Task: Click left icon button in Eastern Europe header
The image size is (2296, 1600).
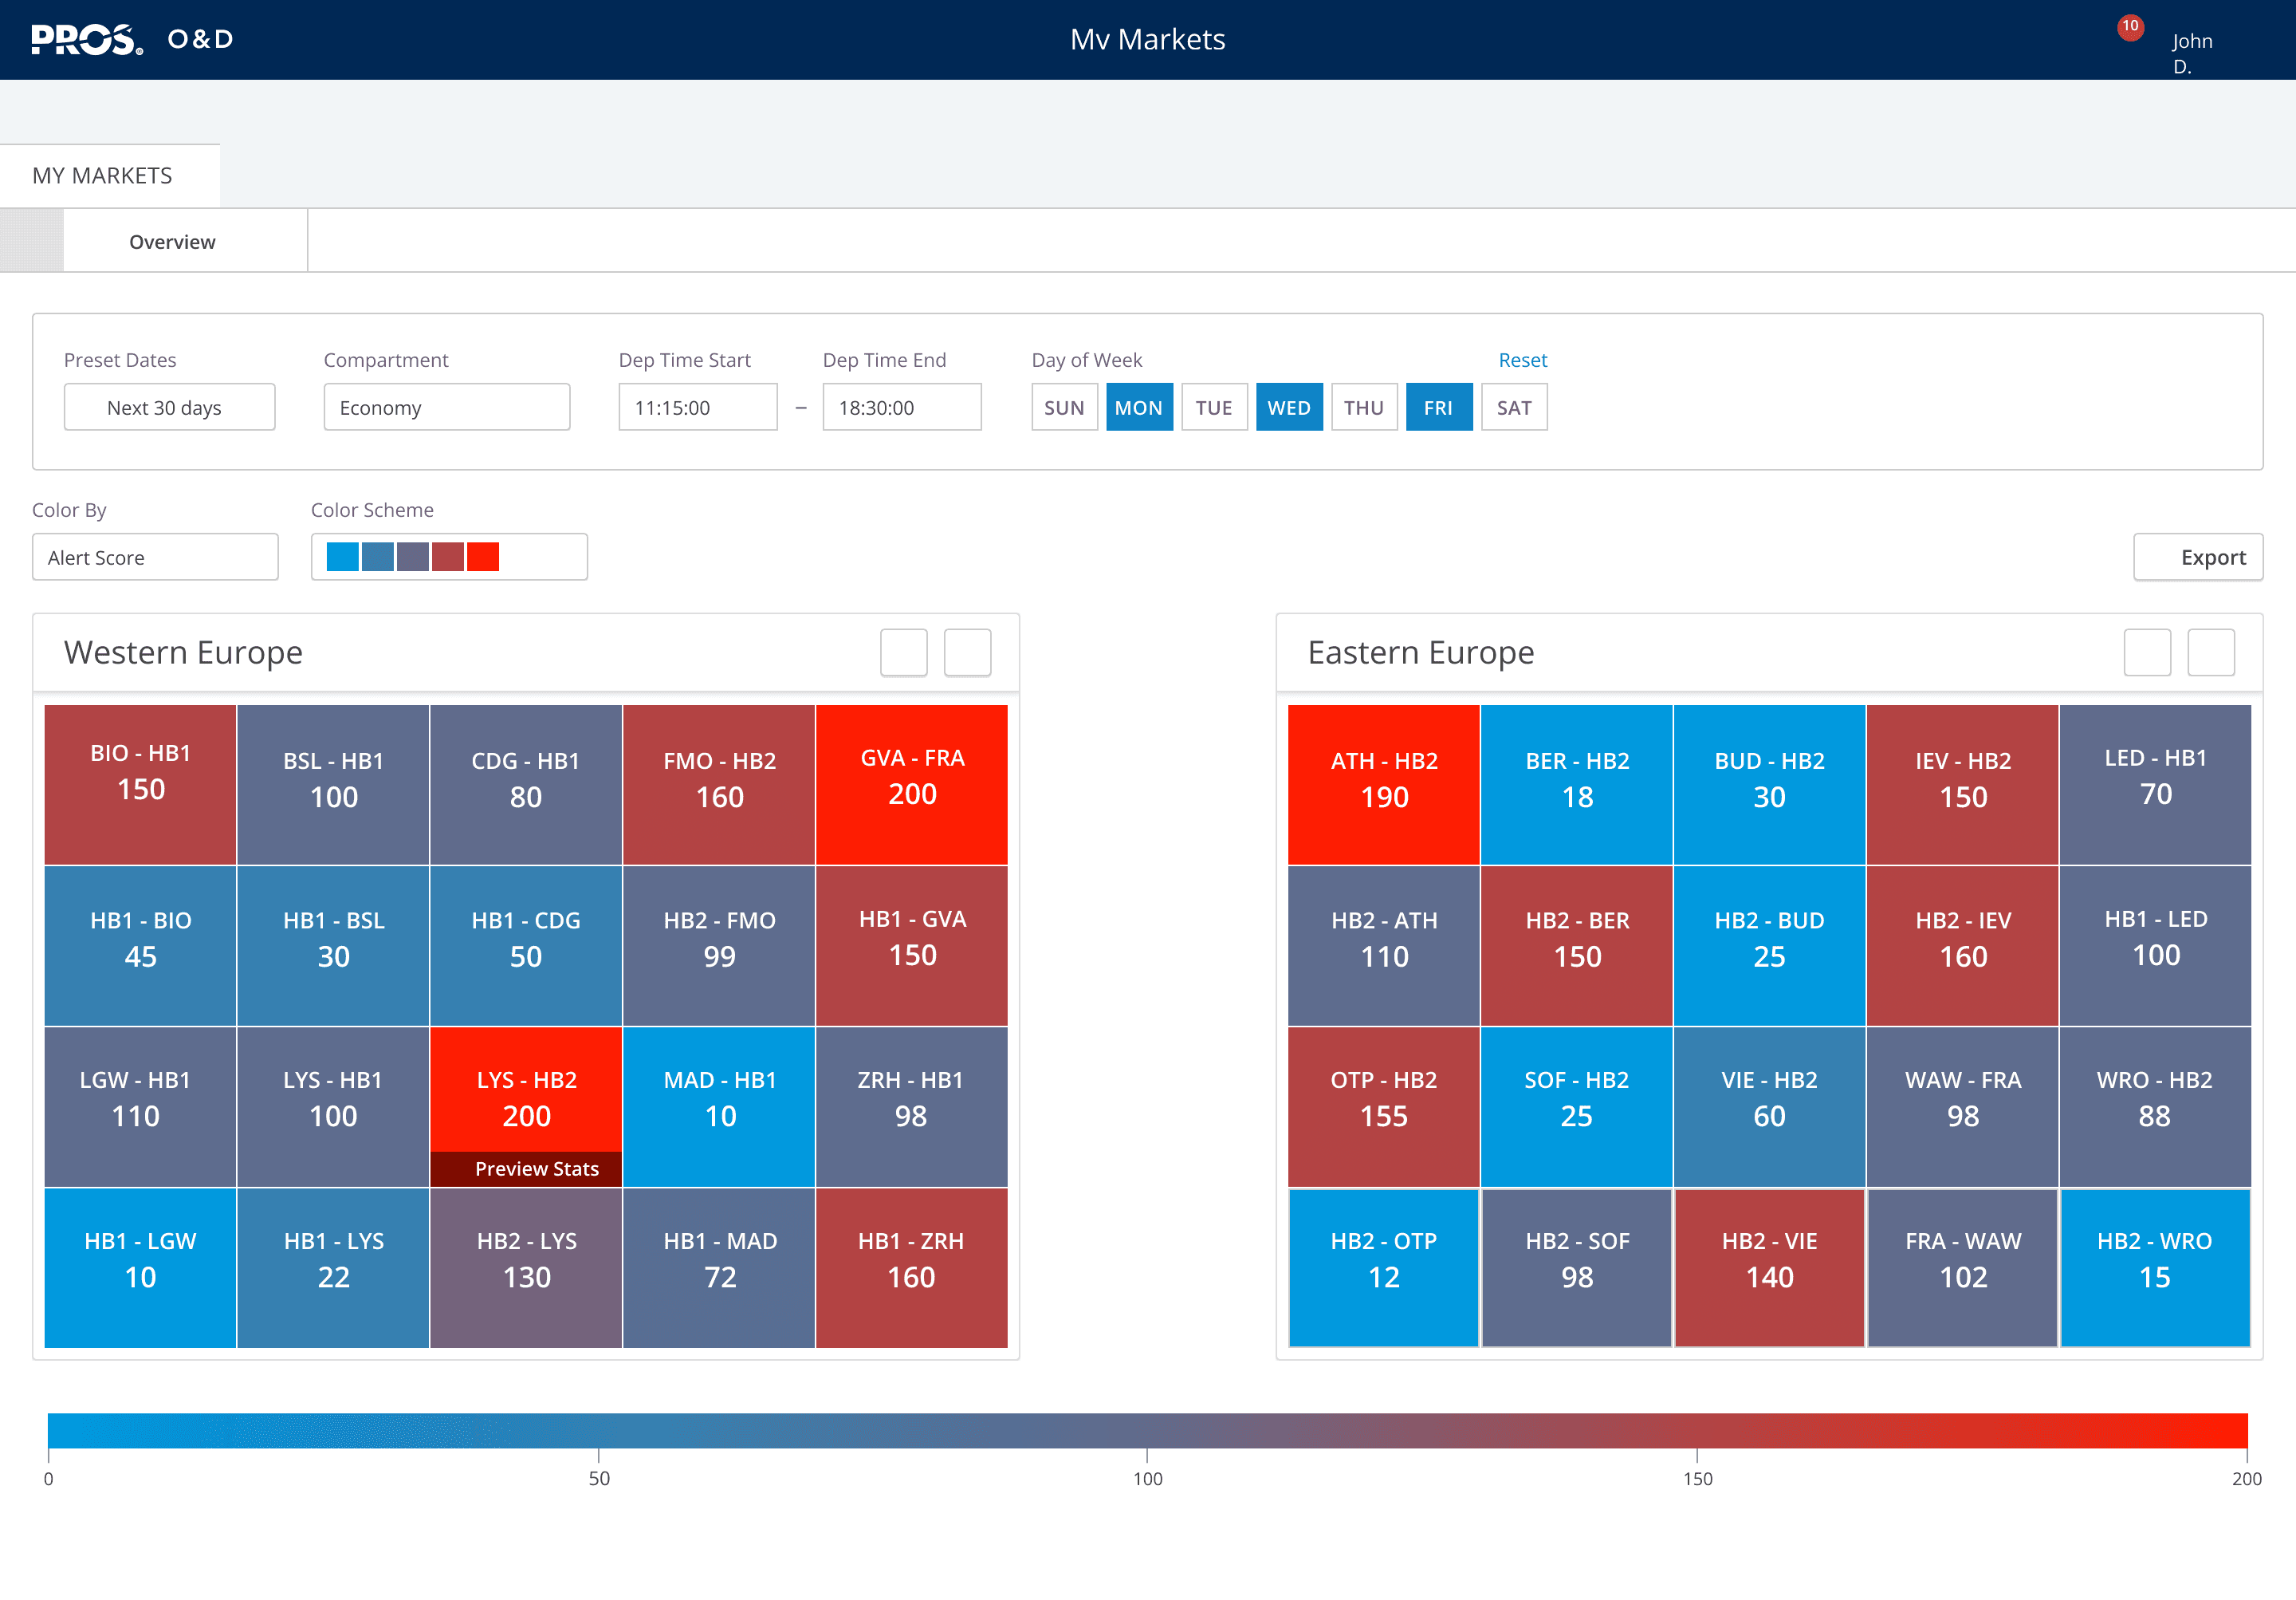Action: tap(2147, 652)
